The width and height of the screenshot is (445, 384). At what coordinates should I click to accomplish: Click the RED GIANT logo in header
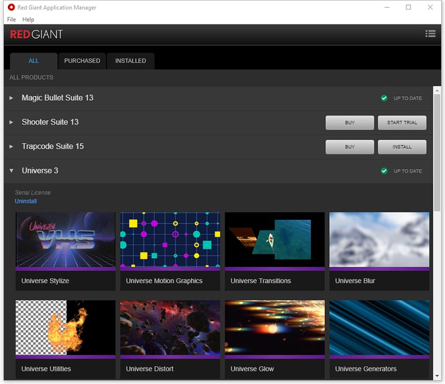[36, 35]
